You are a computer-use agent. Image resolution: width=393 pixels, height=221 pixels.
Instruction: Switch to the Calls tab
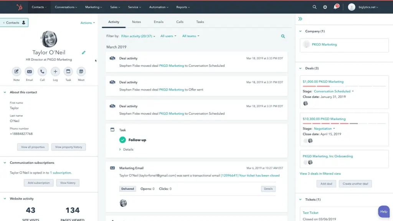(x=180, y=22)
